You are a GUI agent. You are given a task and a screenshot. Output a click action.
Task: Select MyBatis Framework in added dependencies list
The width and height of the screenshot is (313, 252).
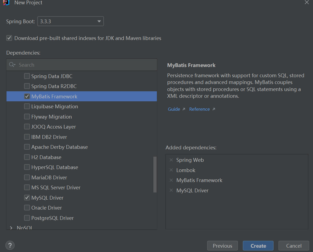(x=199, y=180)
